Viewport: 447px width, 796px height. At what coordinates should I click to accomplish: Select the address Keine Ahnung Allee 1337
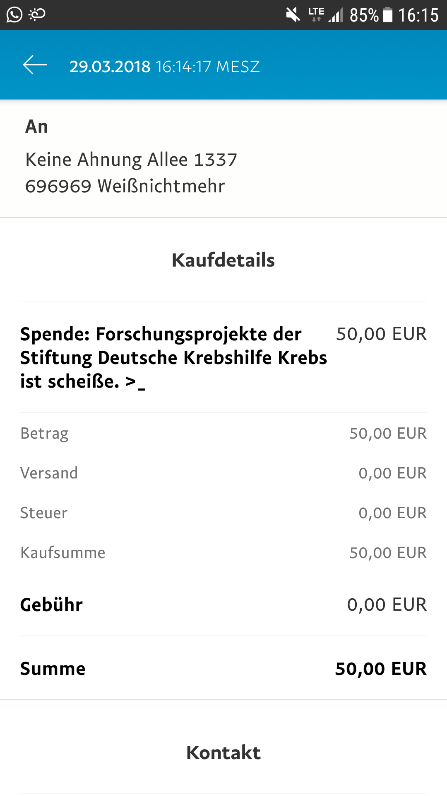click(131, 160)
